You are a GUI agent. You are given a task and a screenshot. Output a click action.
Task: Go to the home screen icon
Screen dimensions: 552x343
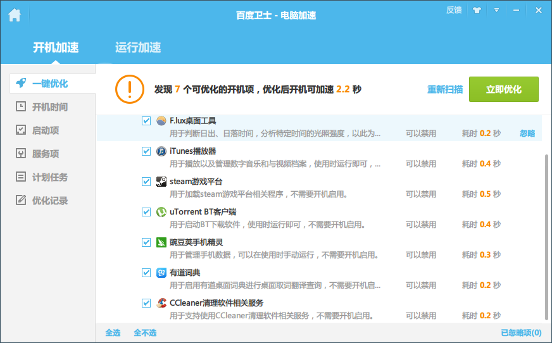pos(15,15)
